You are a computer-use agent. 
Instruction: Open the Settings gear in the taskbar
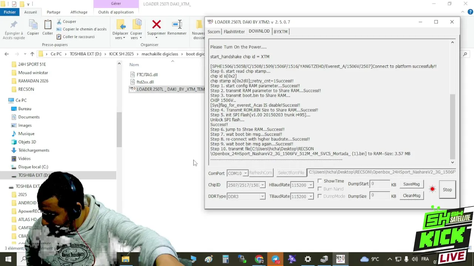pyautogui.click(x=308, y=259)
